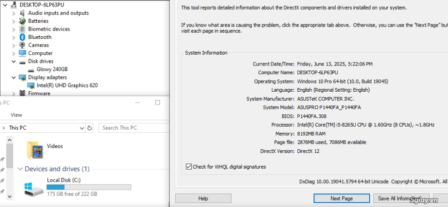Click Computer Name value DESKTOP-6LP63PU in DxDiag
Viewport: 448px width, 207px height.
[318, 72]
